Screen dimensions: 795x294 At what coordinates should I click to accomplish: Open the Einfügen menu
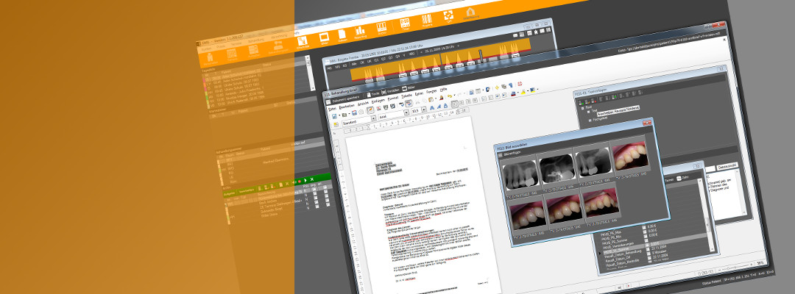coord(378,101)
